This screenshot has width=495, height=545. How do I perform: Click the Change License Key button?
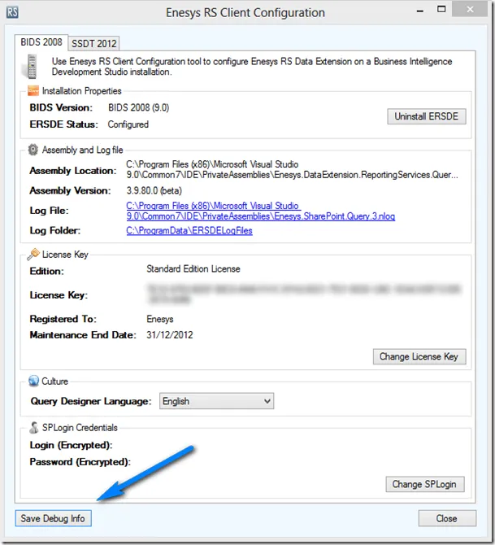(x=419, y=356)
